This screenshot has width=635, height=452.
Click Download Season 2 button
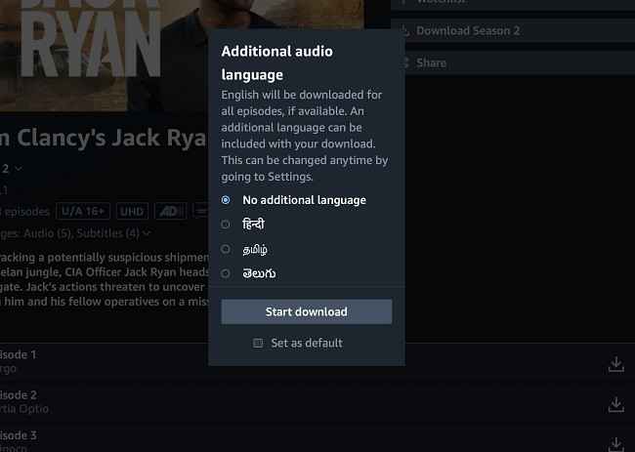click(x=513, y=31)
